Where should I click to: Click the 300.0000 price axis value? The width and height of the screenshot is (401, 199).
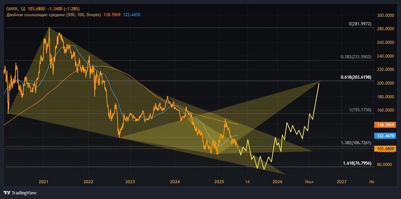coord(386,15)
